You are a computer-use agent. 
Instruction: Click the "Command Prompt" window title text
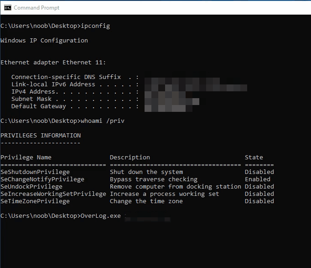(36, 8)
